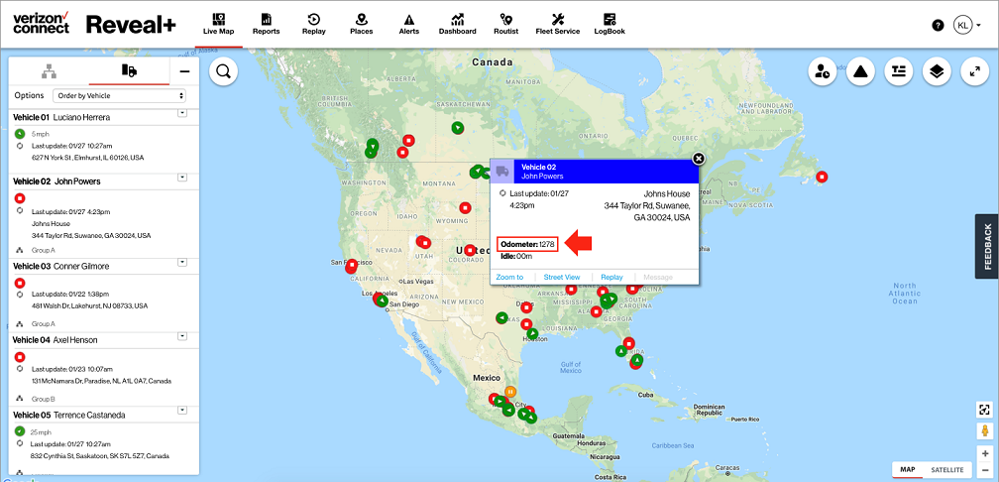Collapse the vehicle list panel minus button
Image resolution: width=999 pixels, height=482 pixels.
[x=184, y=71]
